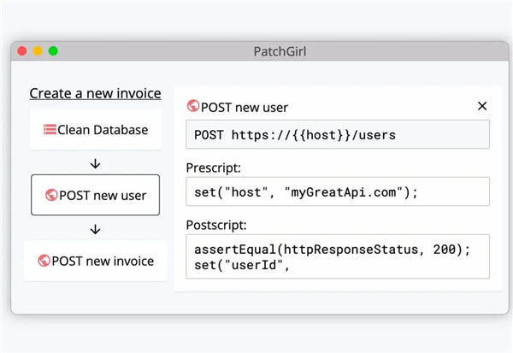The width and height of the screenshot is (513, 353).
Task: Click globe icon in POST new user step
Action: tap(51, 195)
